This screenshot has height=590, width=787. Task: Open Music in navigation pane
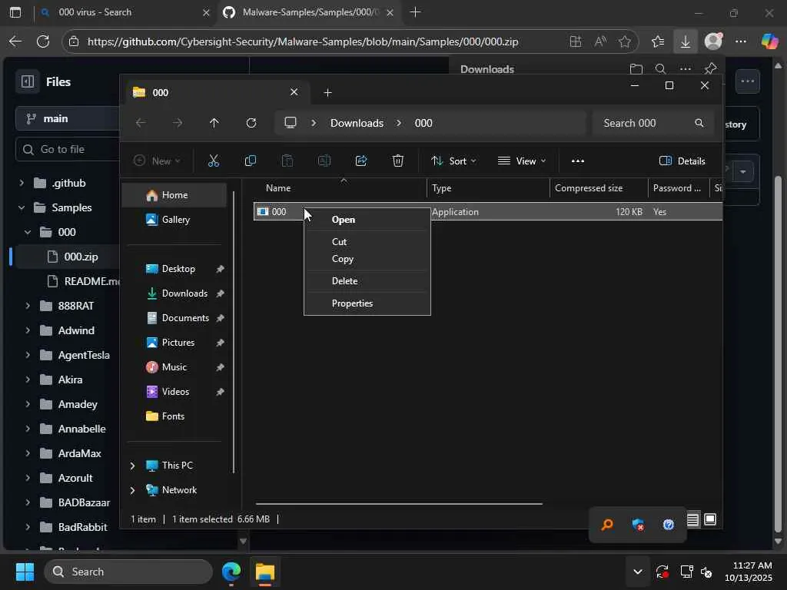coord(174,366)
